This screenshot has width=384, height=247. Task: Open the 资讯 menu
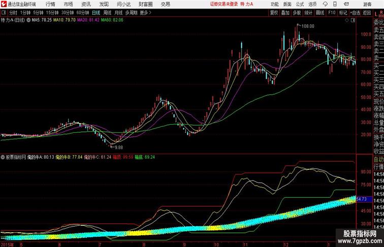click(x=86, y=4)
